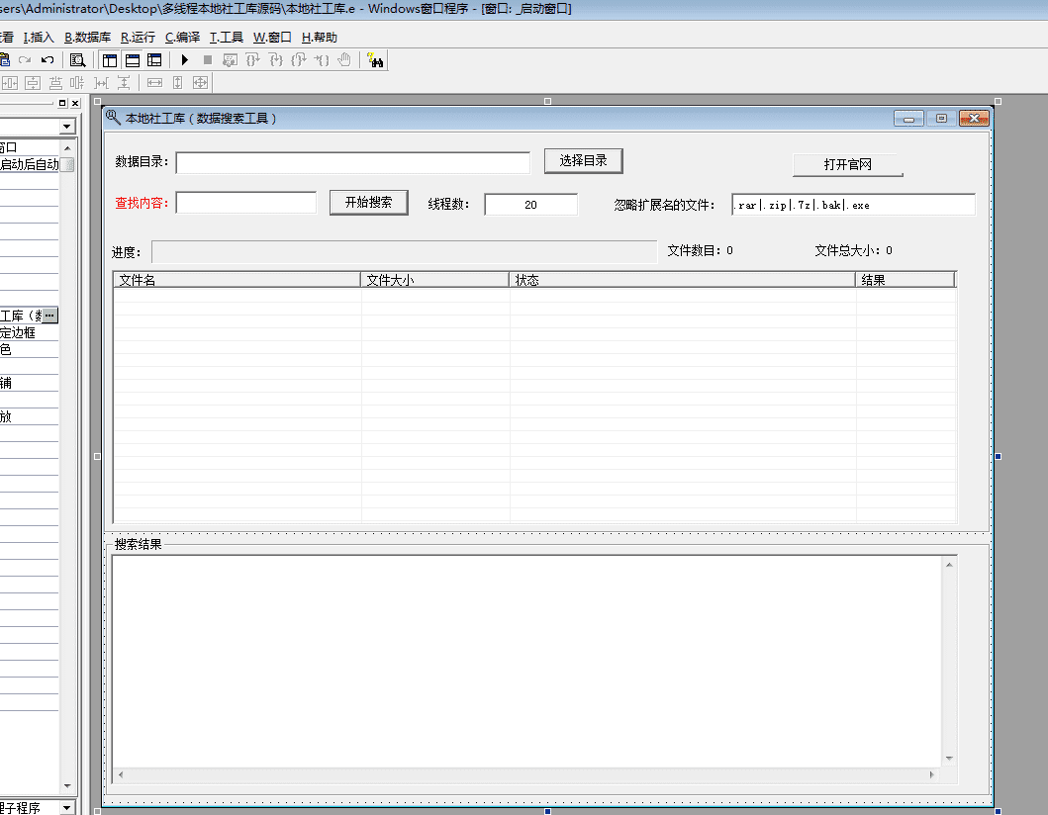Screen dimensions: 1048x815
Task: Open the component dropdown atop property panel
Action: 67,127
